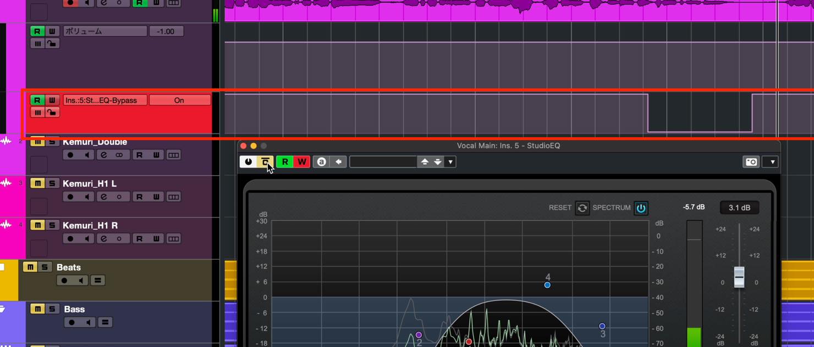The height and width of the screenshot is (347, 814).
Task: Click the 3.1 dB output value field
Action: [739, 208]
